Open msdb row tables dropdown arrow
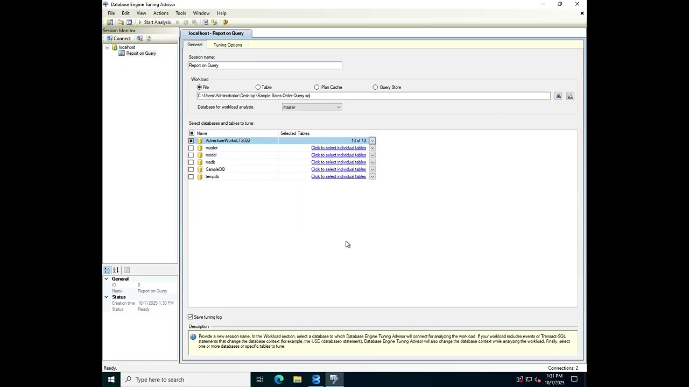 point(372,162)
